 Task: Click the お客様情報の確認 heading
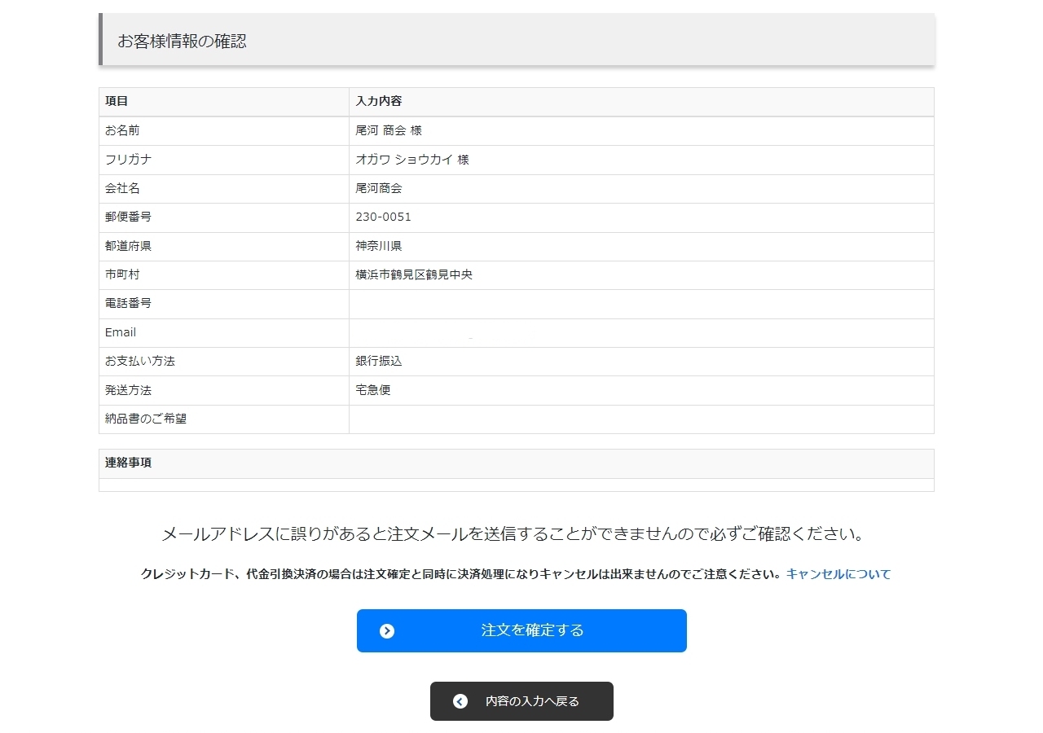[x=183, y=42]
